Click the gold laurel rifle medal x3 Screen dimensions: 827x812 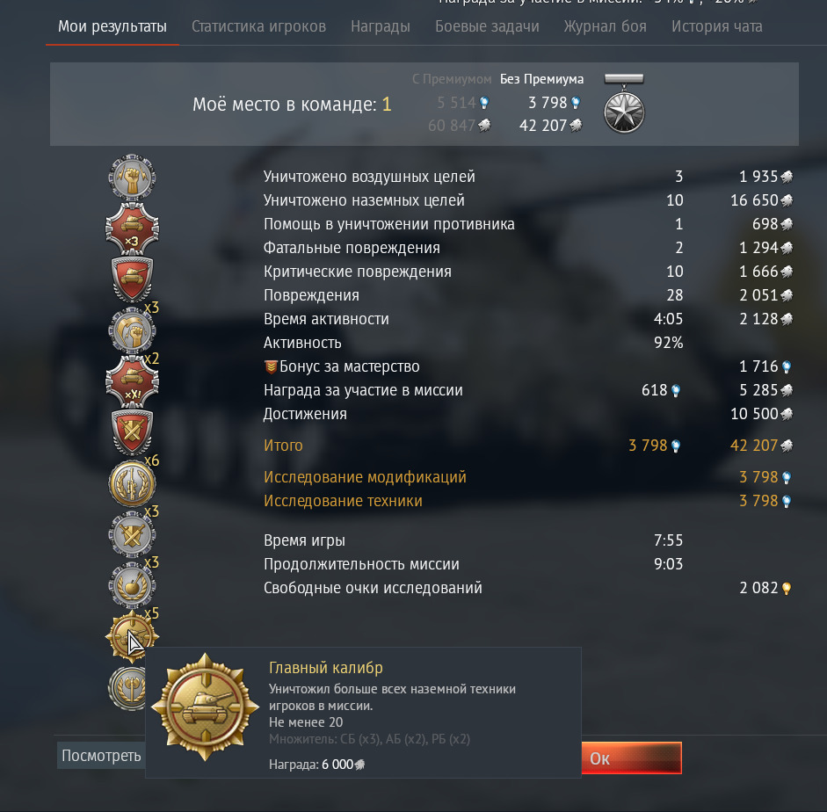(x=132, y=483)
